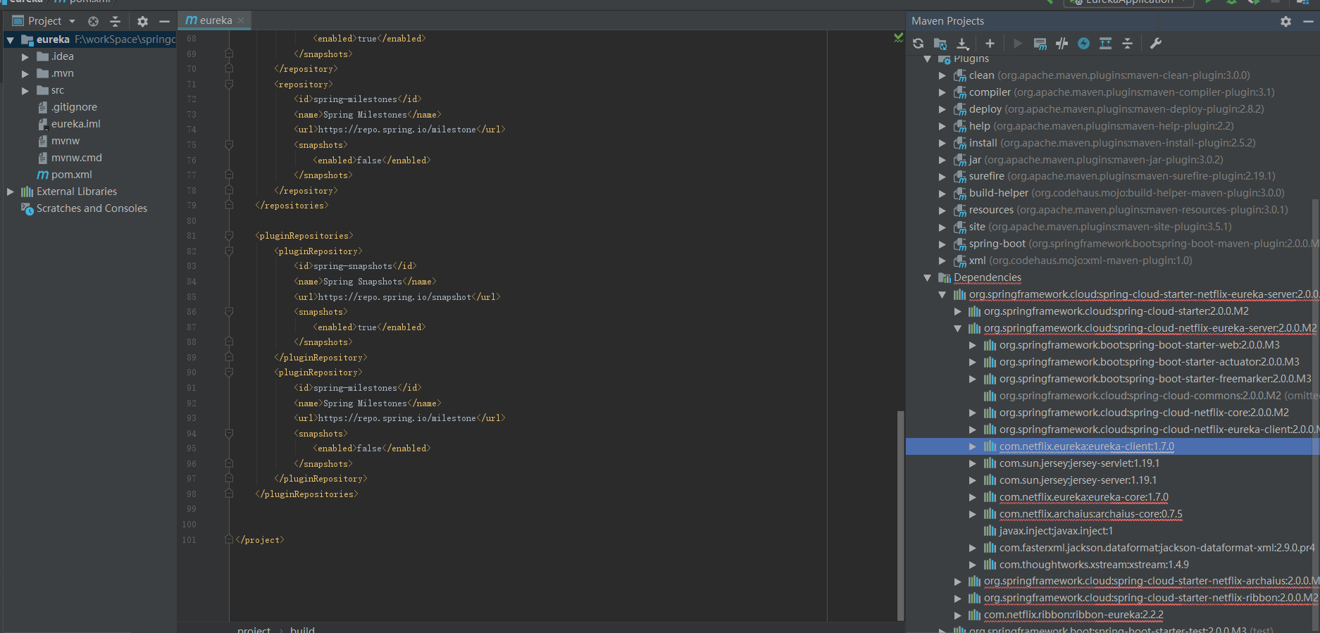Collapse all in Project tool window
The image size is (1320, 633).
[x=116, y=21]
